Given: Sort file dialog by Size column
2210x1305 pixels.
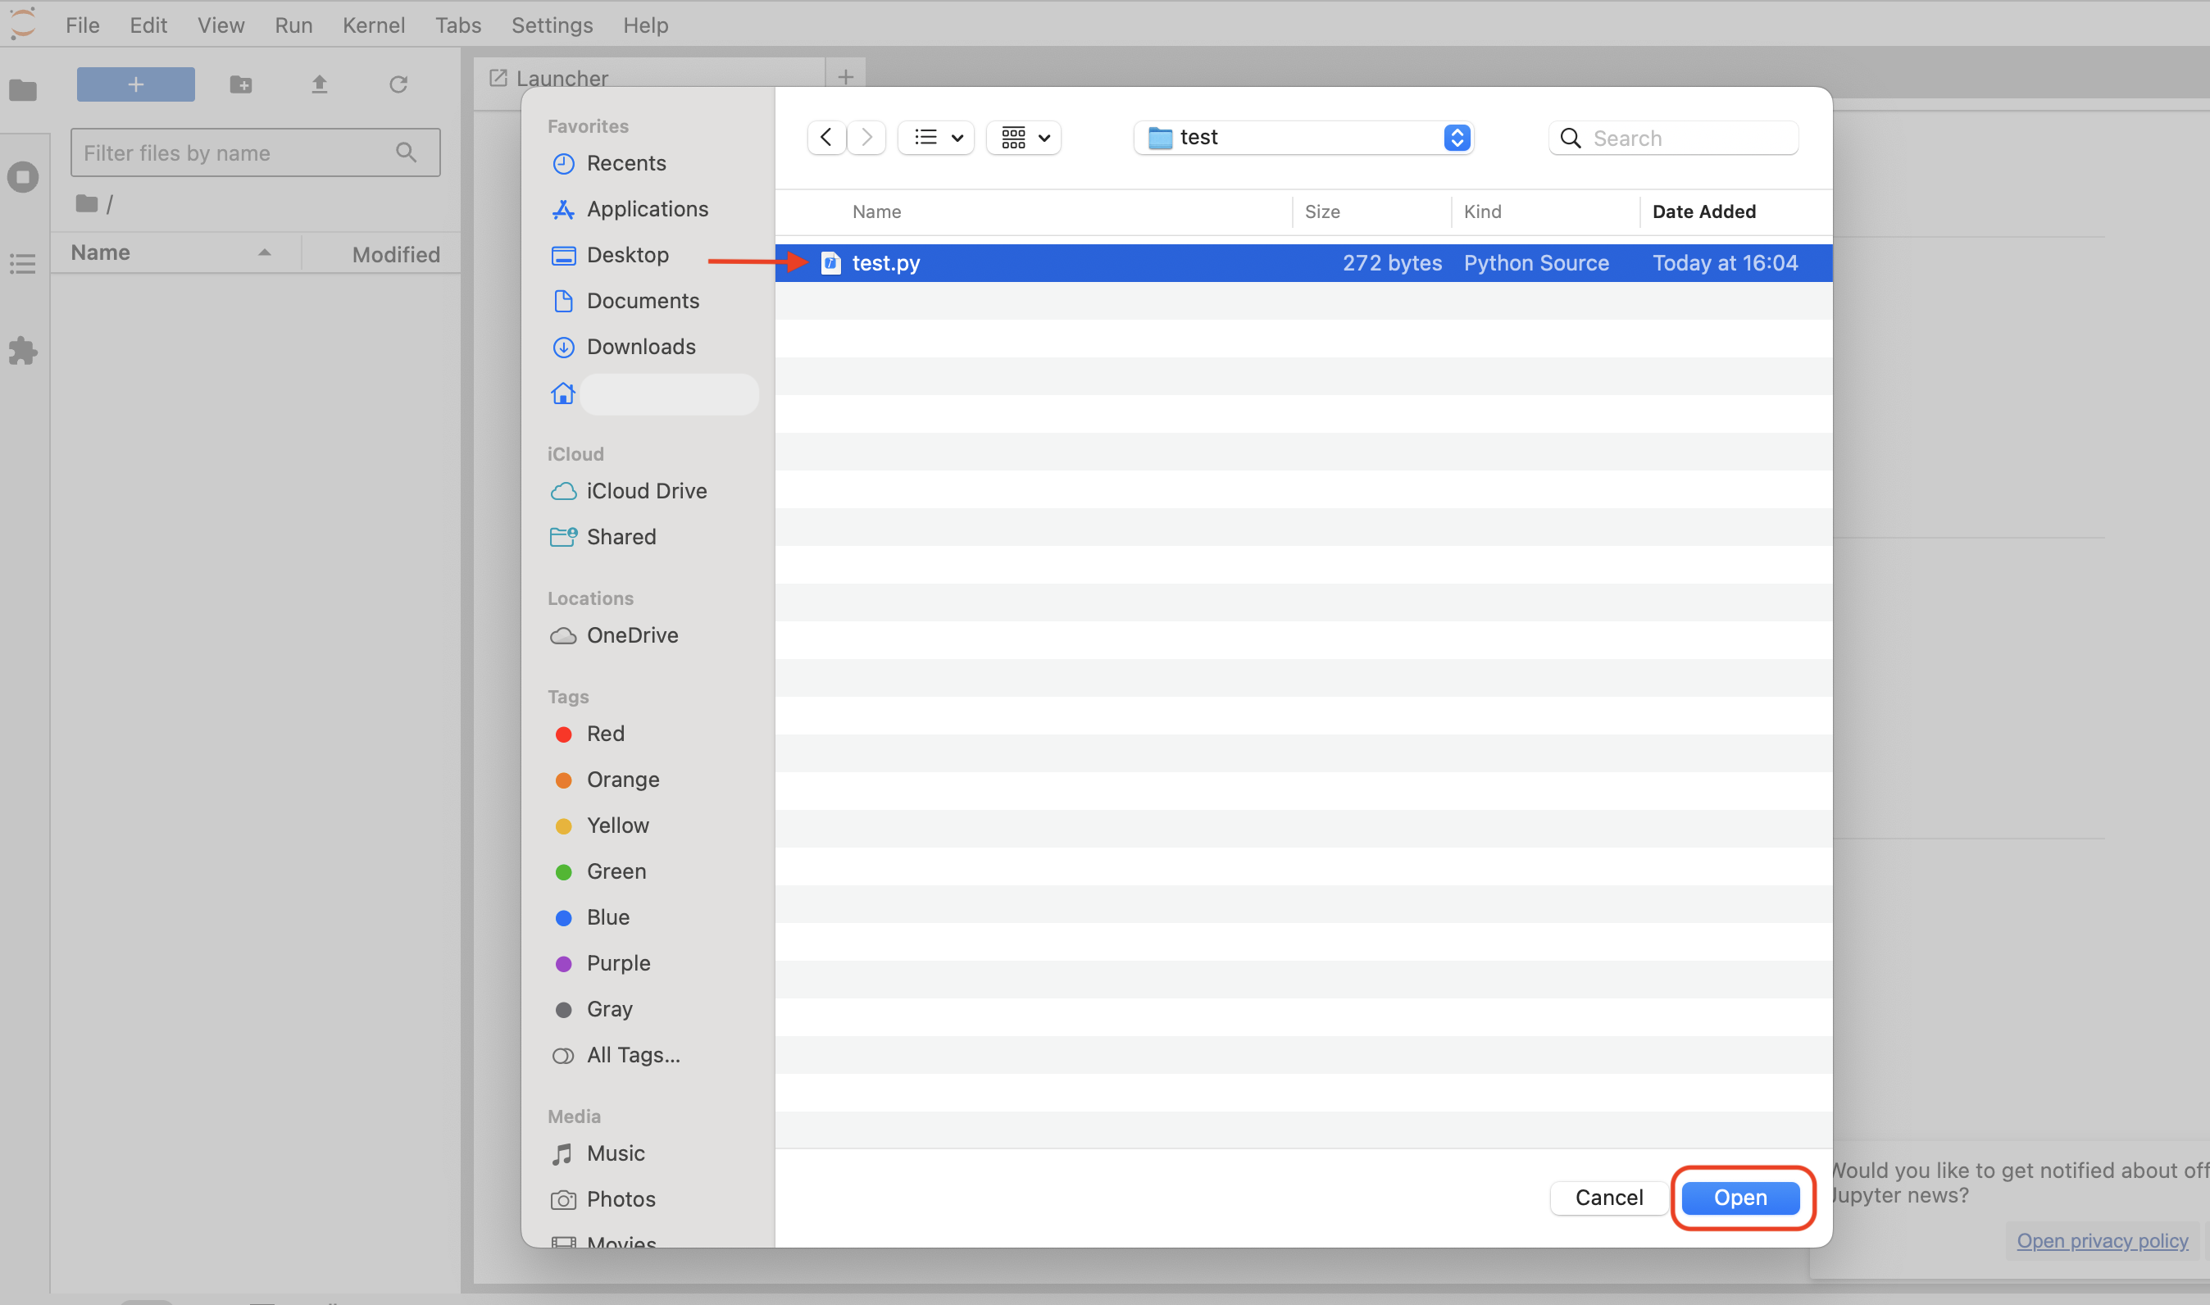Looking at the screenshot, I should coord(1321,212).
